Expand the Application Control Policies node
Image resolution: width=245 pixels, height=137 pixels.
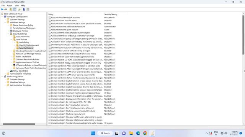pyautogui.click(x=11, y=62)
